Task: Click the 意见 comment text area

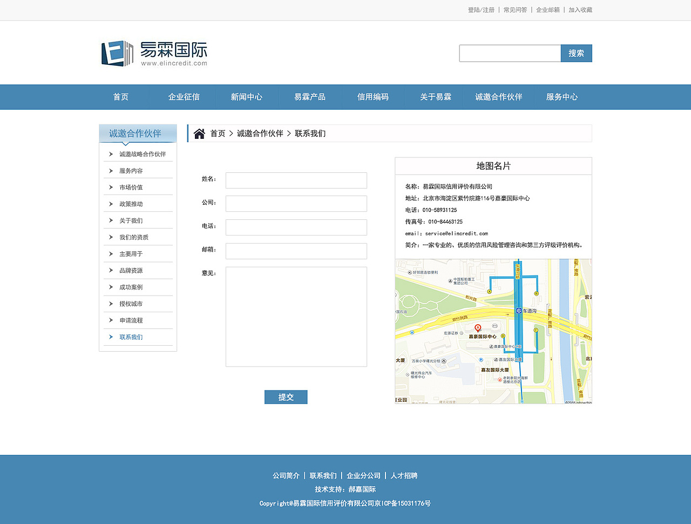Action: coord(296,316)
